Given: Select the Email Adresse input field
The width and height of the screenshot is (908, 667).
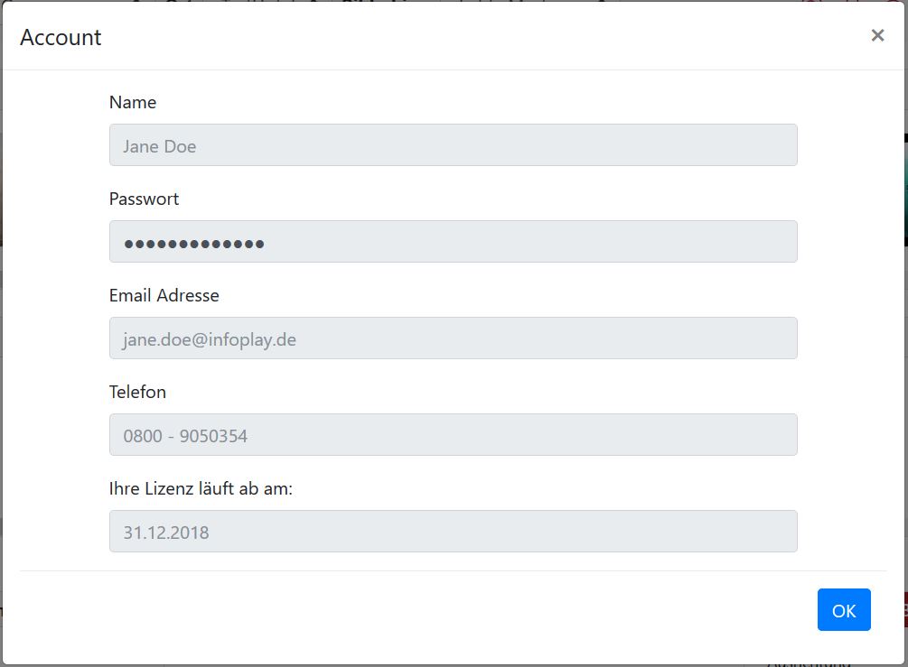Looking at the screenshot, I should 453,338.
